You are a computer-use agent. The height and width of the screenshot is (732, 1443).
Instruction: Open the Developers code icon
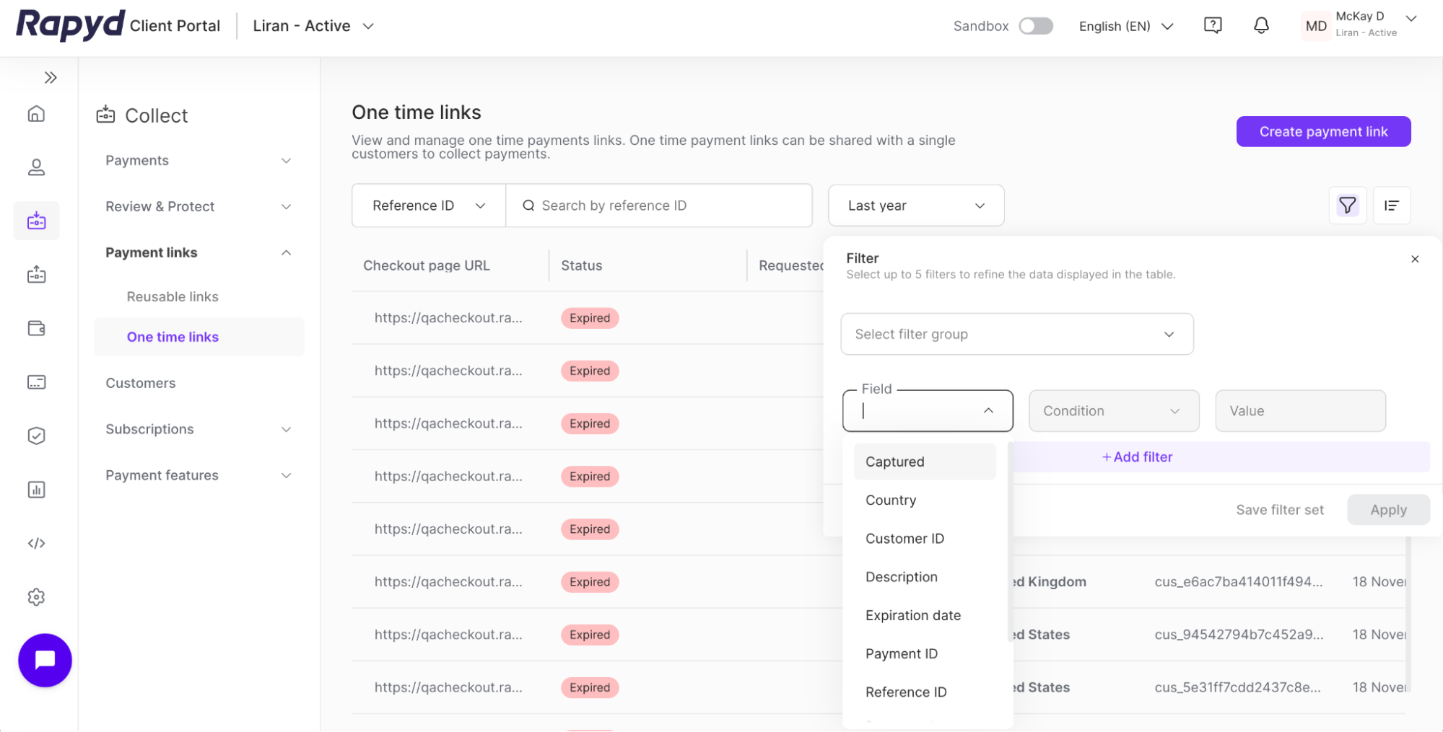point(36,543)
